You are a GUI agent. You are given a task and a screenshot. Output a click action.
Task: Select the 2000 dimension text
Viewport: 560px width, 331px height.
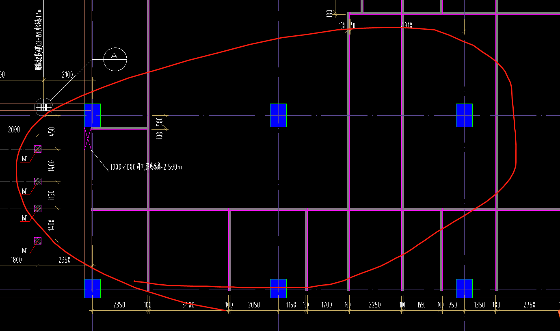coord(14,130)
